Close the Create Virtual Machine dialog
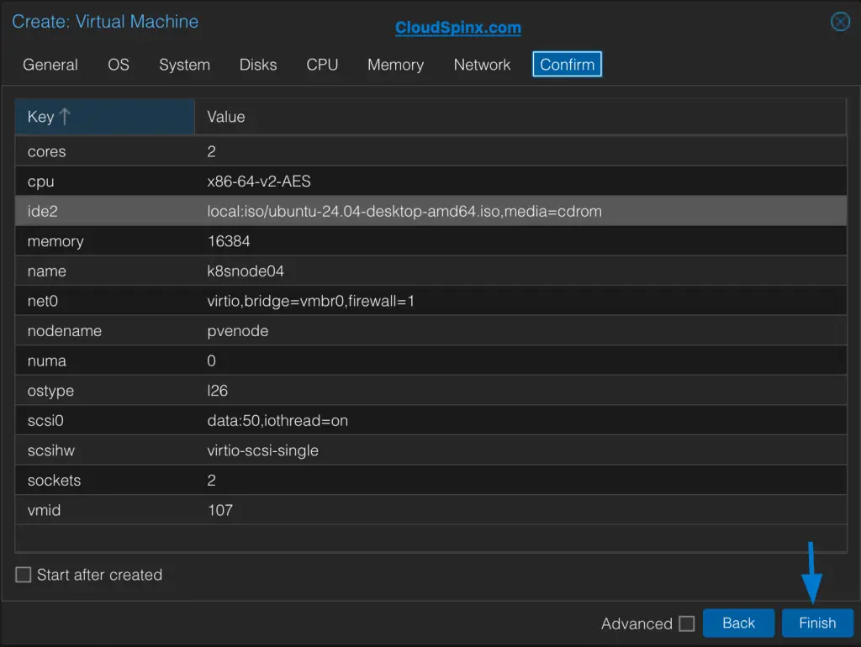Viewport: 861px width, 647px height. click(840, 22)
